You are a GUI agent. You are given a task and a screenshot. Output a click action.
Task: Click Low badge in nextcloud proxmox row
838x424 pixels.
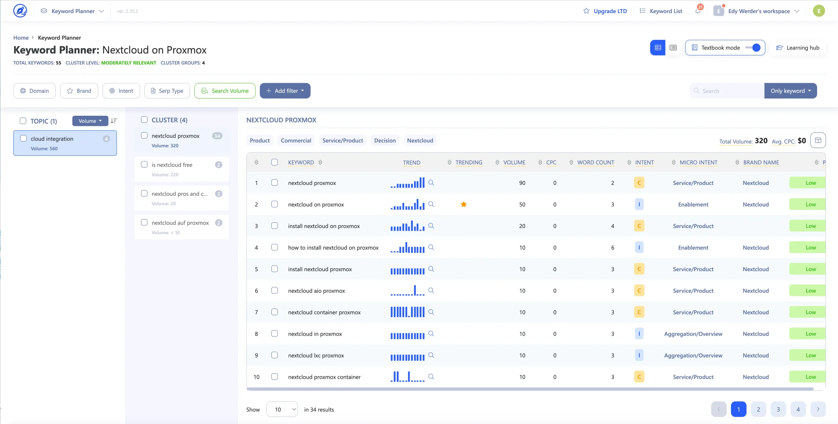pyautogui.click(x=807, y=183)
